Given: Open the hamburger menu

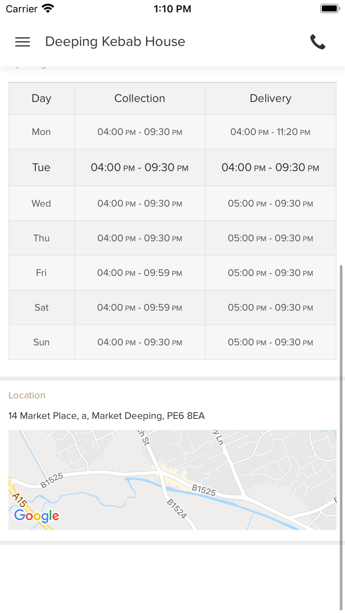Looking at the screenshot, I should [23, 42].
